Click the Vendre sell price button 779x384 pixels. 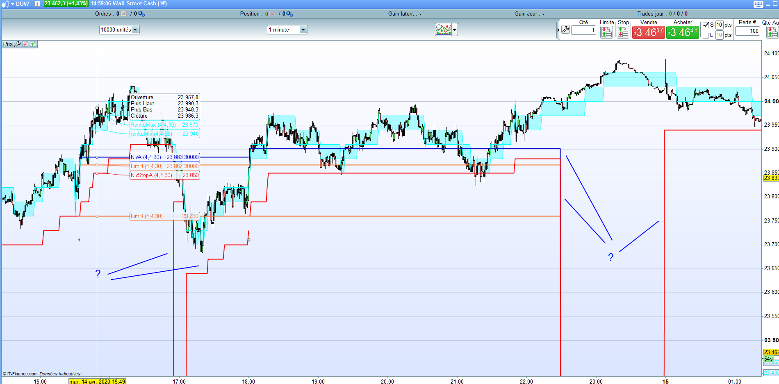coord(648,32)
